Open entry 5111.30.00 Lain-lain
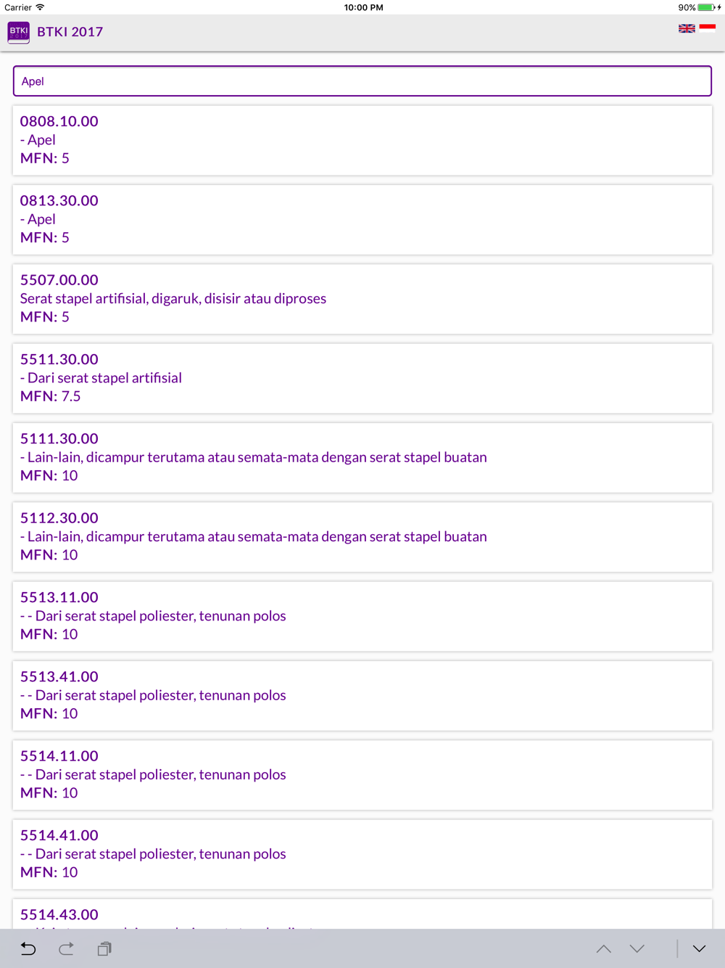 [362, 457]
